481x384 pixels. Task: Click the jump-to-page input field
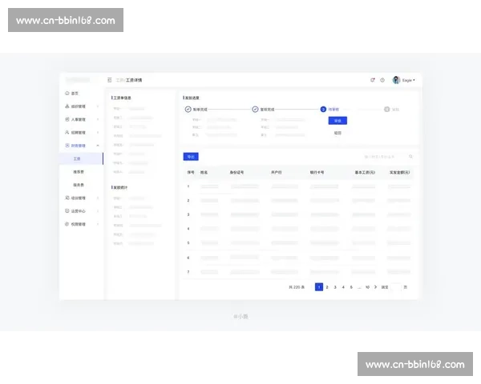click(392, 286)
